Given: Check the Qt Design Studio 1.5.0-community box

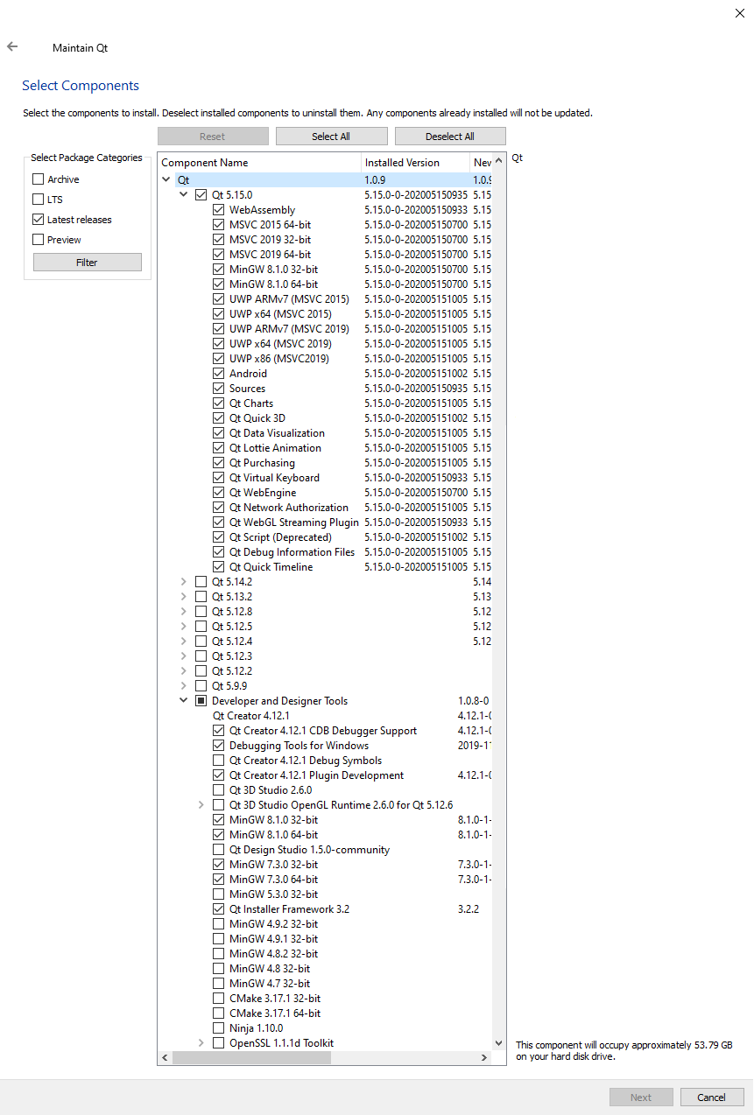Looking at the screenshot, I should 219,850.
